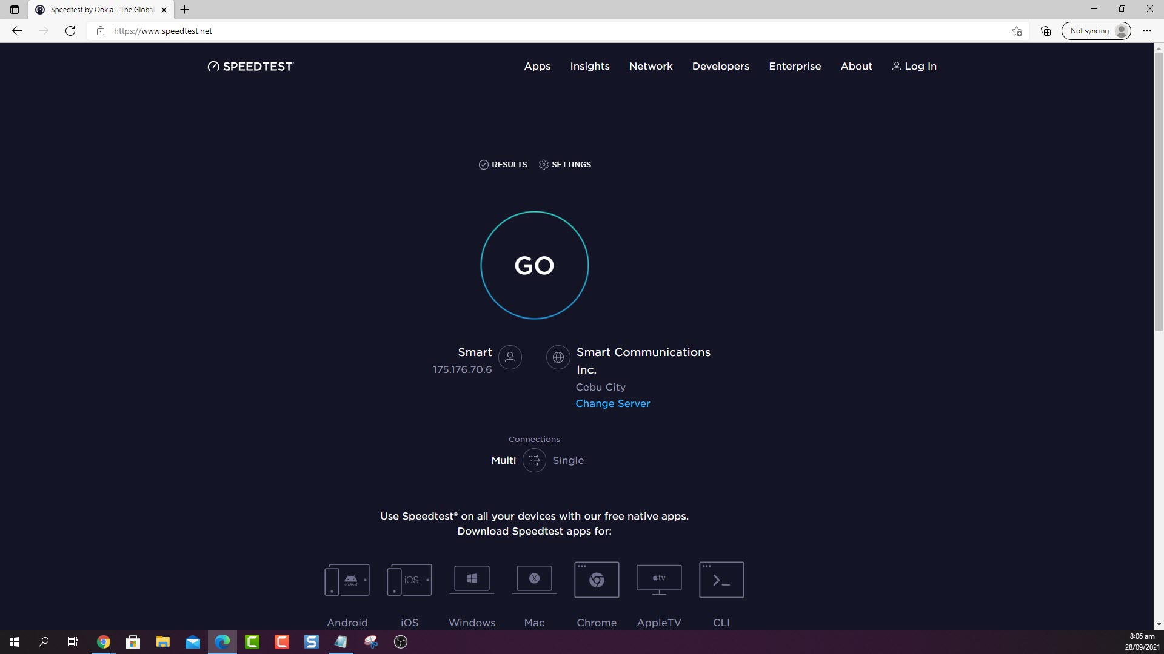Open the Apps navigation menu
The image size is (1164, 654).
(537, 66)
